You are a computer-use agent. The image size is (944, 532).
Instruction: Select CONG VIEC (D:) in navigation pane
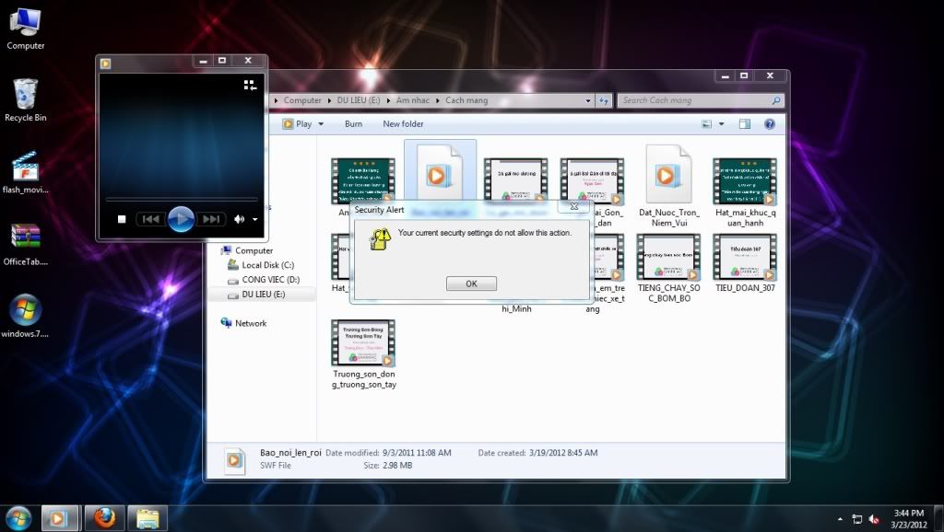(x=270, y=280)
